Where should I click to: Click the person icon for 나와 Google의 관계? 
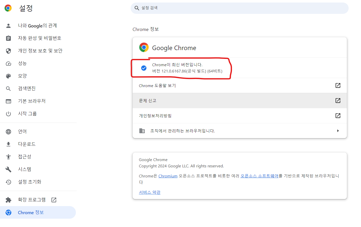pyautogui.click(x=8, y=26)
